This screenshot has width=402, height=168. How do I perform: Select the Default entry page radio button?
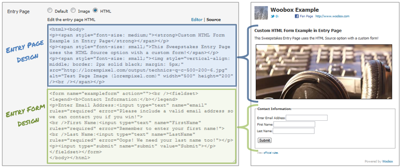click(x=50, y=10)
